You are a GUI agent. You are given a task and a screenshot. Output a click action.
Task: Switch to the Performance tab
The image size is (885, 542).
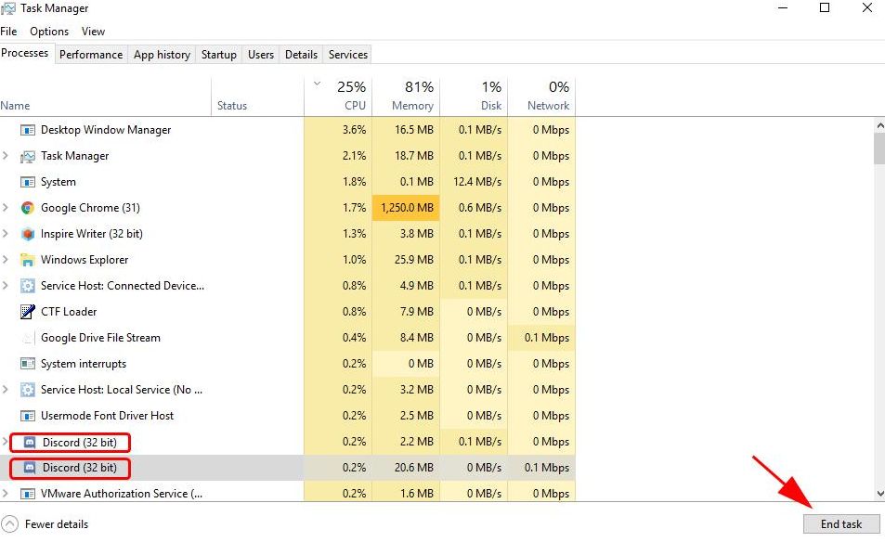click(x=91, y=55)
